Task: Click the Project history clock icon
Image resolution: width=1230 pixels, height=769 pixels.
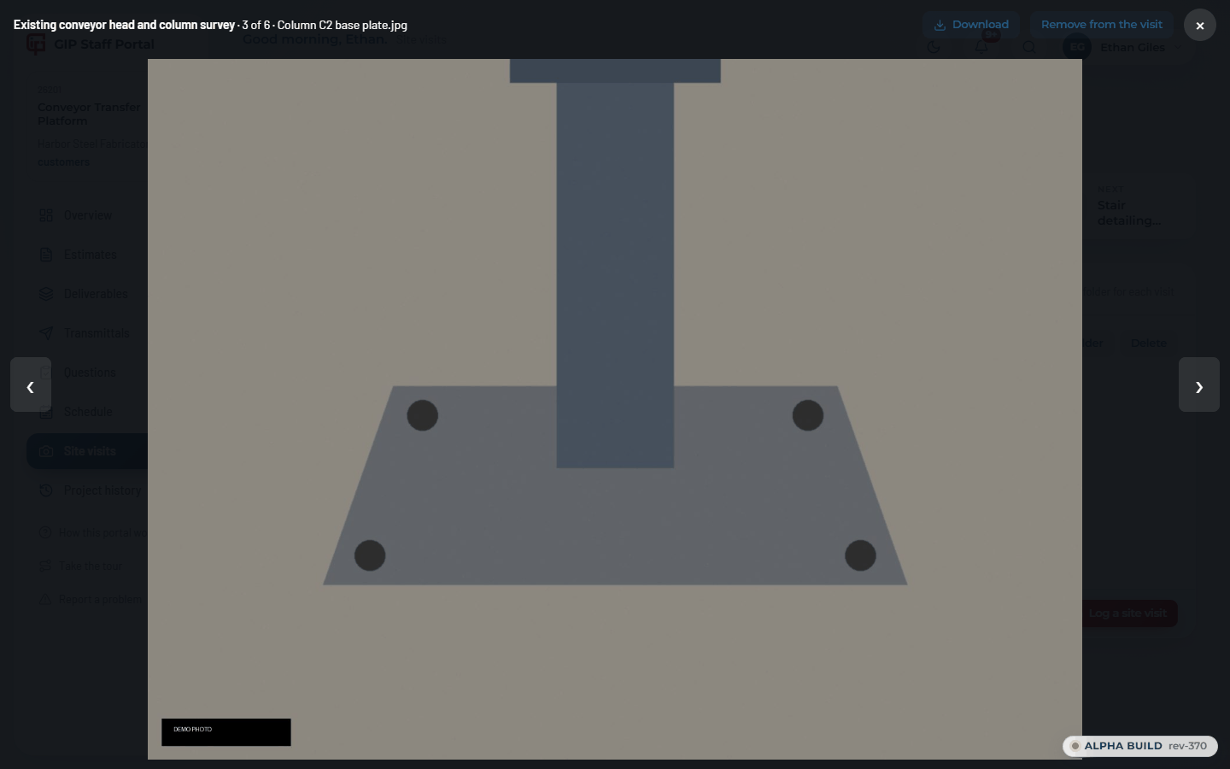Action: [x=46, y=490]
